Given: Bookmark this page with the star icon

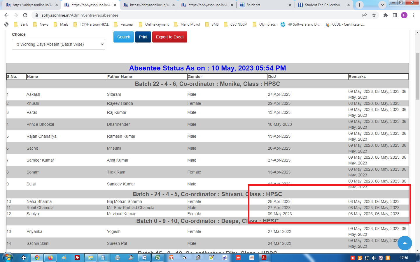Looking at the screenshot, I should coord(374,15).
